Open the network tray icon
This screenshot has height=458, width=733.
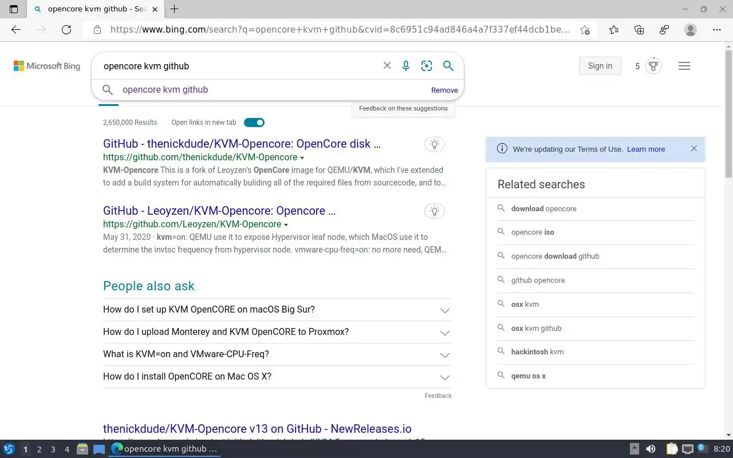688,449
